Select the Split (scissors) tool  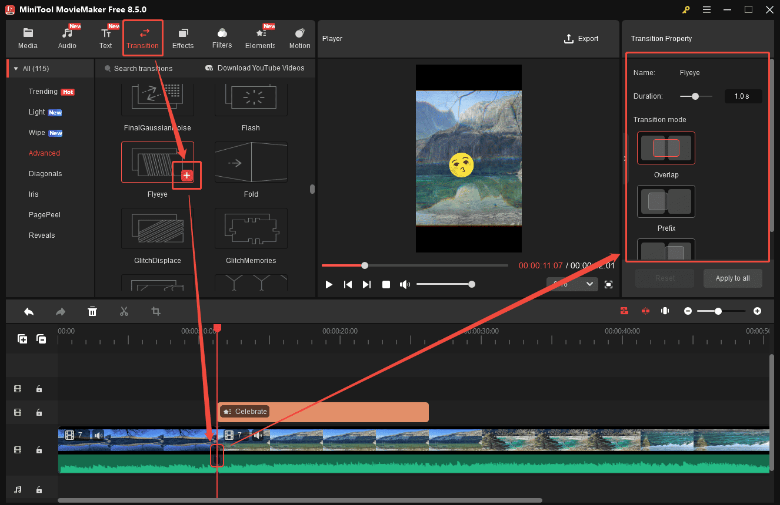124,311
